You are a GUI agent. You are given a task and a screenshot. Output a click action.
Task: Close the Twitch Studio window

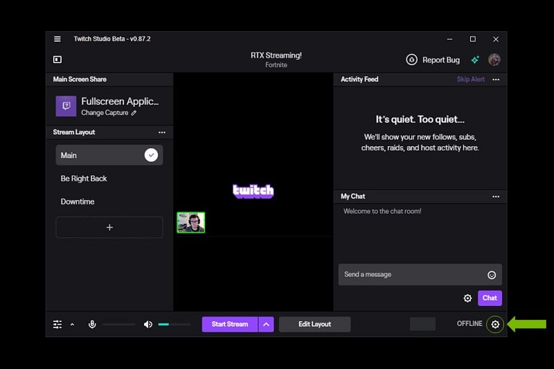tap(496, 39)
